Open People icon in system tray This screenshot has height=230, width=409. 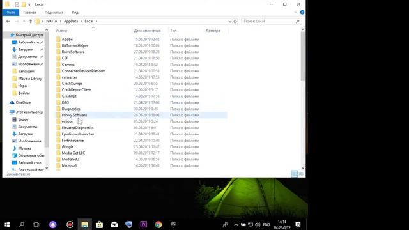point(226,224)
